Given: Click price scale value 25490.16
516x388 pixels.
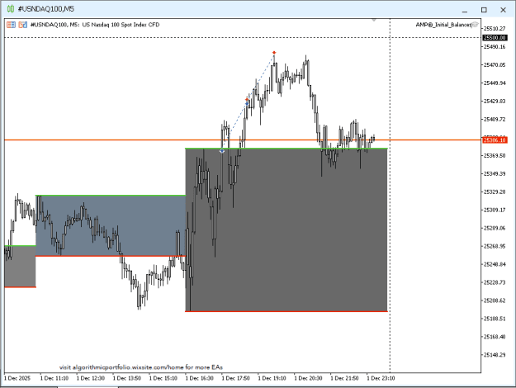Looking at the screenshot, I should point(495,47).
